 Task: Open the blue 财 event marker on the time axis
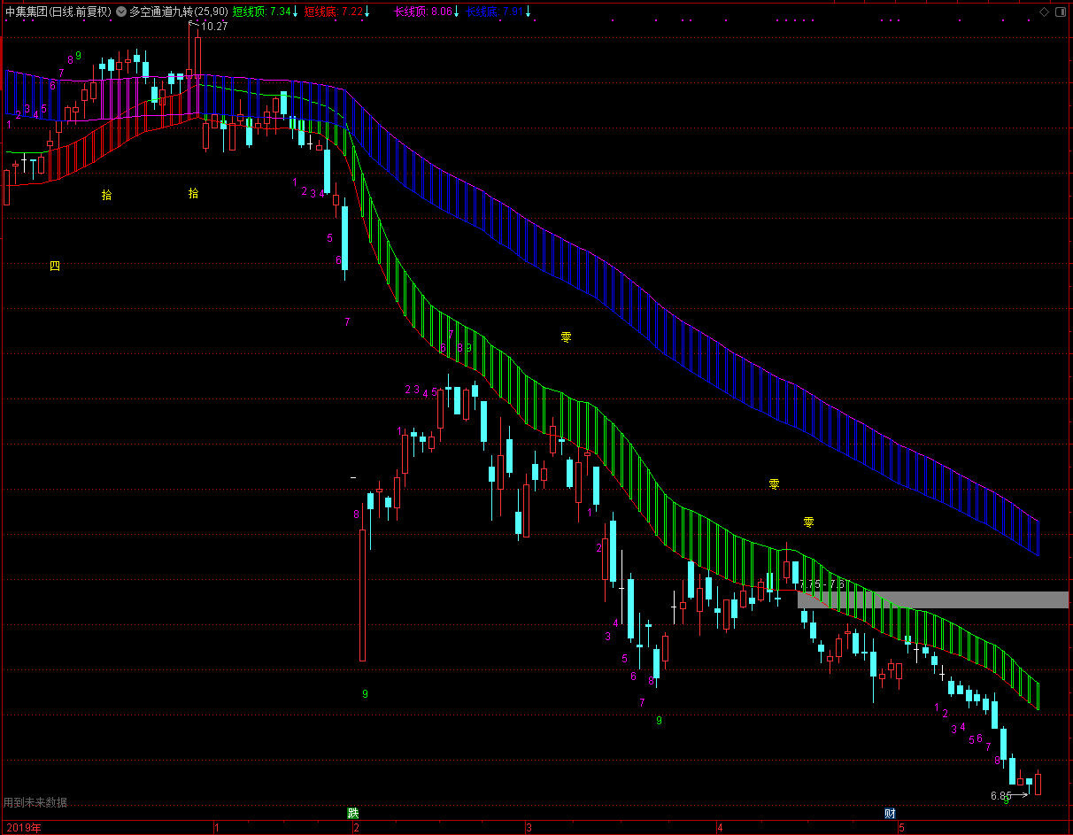[x=890, y=813]
